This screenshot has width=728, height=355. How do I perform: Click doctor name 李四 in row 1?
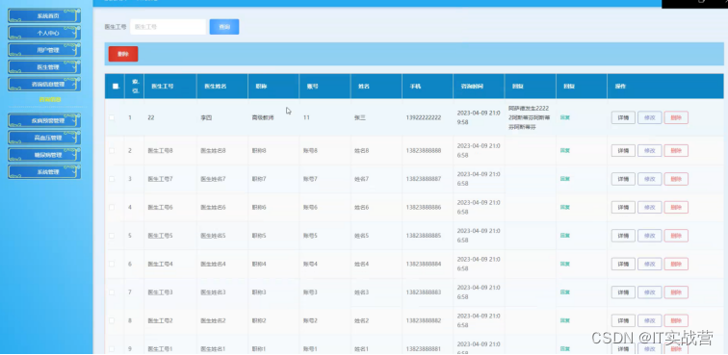tap(206, 118)
